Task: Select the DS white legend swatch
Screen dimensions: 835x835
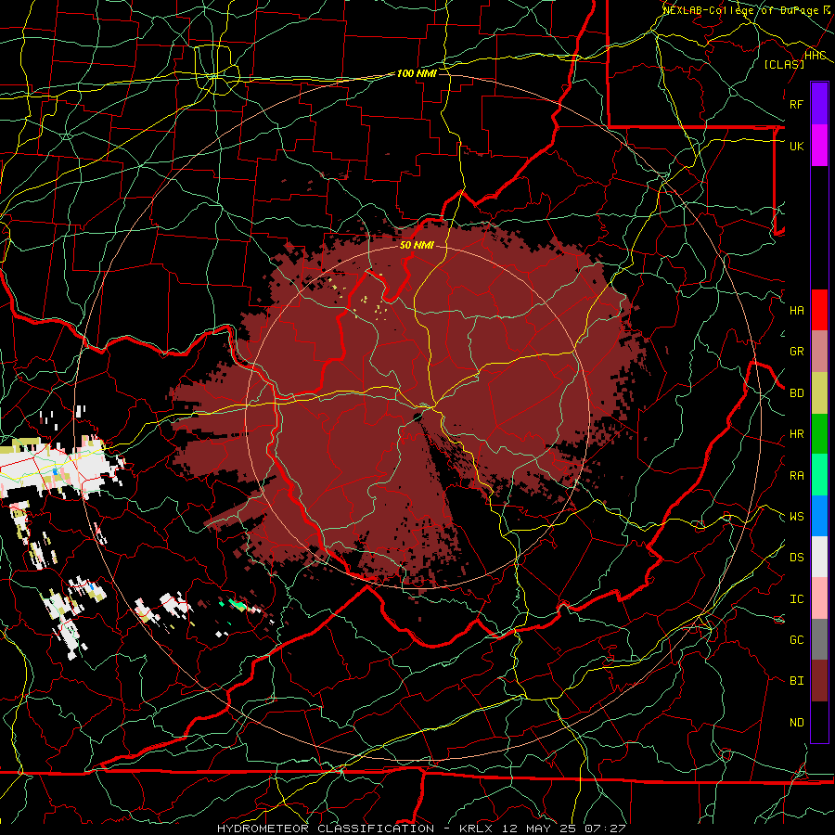Action: (819, 557)
